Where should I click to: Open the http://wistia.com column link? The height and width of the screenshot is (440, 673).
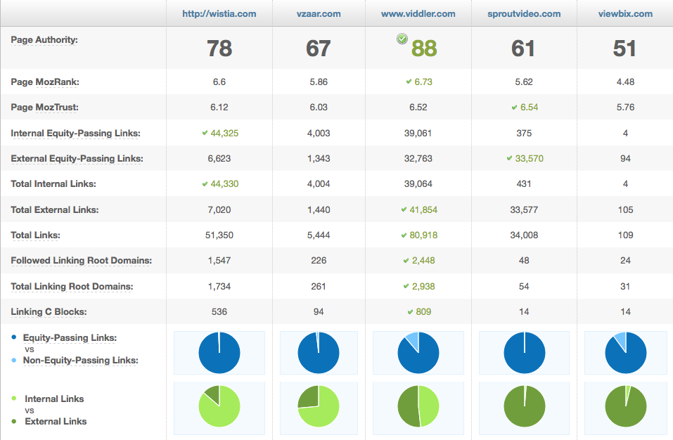pyautogui.click(x=219, y=14)
